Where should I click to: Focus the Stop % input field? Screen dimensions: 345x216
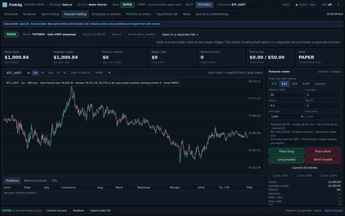286,106
